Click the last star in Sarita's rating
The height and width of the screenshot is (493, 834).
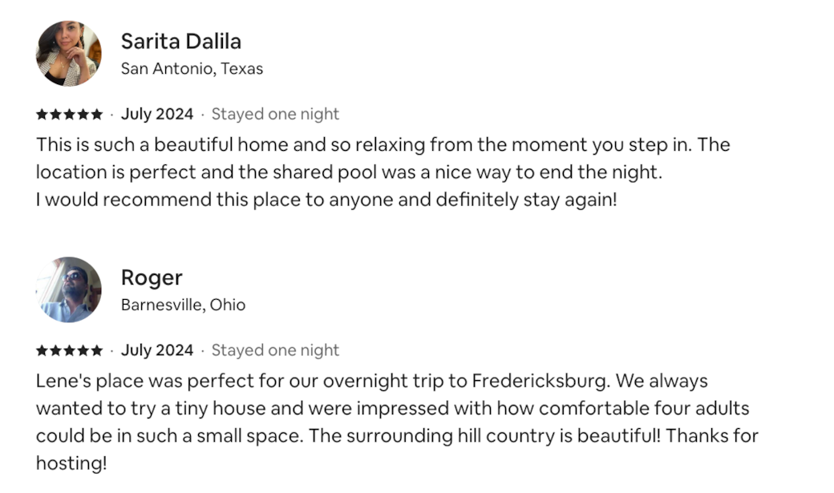(x=96, y=115)
